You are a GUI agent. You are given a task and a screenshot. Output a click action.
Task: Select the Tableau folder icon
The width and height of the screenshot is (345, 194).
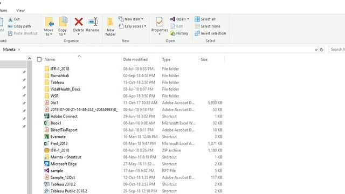pos(47,82)
